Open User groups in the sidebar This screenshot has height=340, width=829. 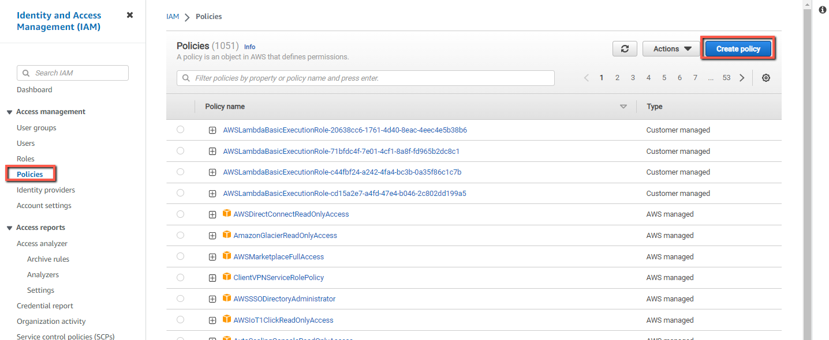coord(36,127)
